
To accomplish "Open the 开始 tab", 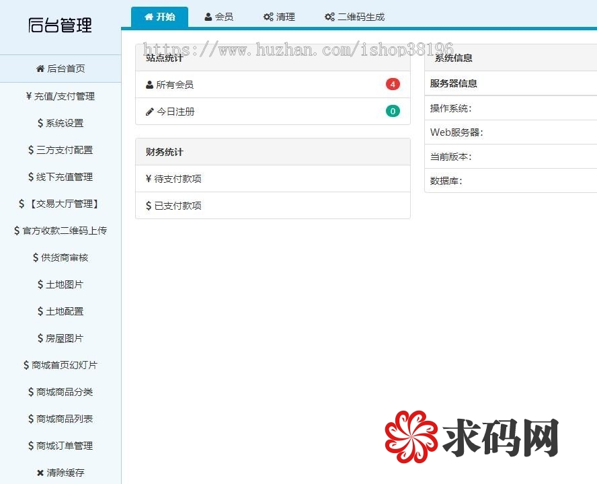I will coord(159,17).
